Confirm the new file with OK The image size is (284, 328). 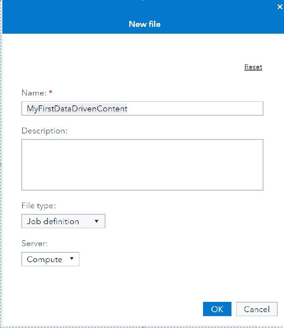[x=217, y=309]
